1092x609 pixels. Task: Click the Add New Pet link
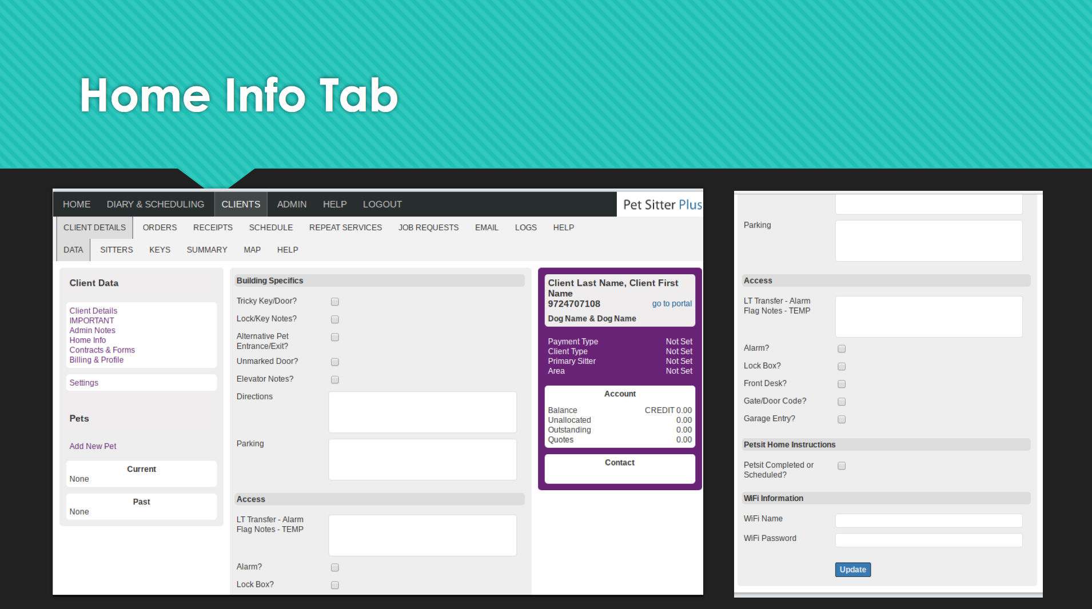click(x=93, y=446)
